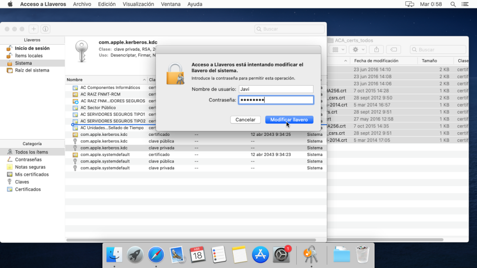The width and height of the screenshot is (477, 268).
Task: Click the screen mirroring display icon
Action: (x=409, y=4)
